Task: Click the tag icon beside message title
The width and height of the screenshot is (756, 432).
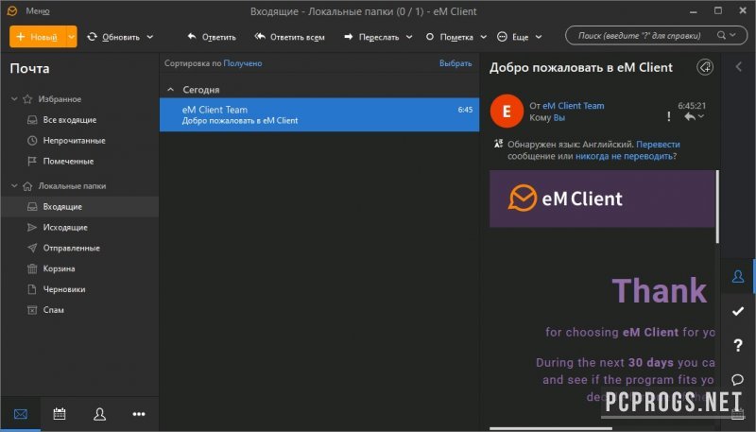Action: point(705,67)
